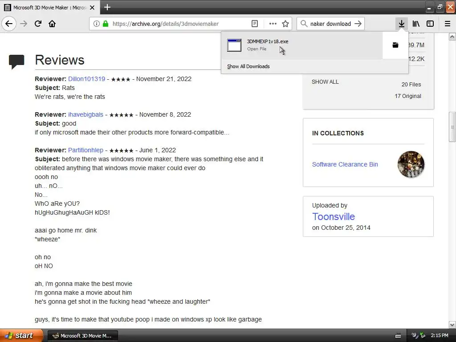Viewport: 456px width, 342px height.
Task: Go back to the previous page
Action: point(9,24)
